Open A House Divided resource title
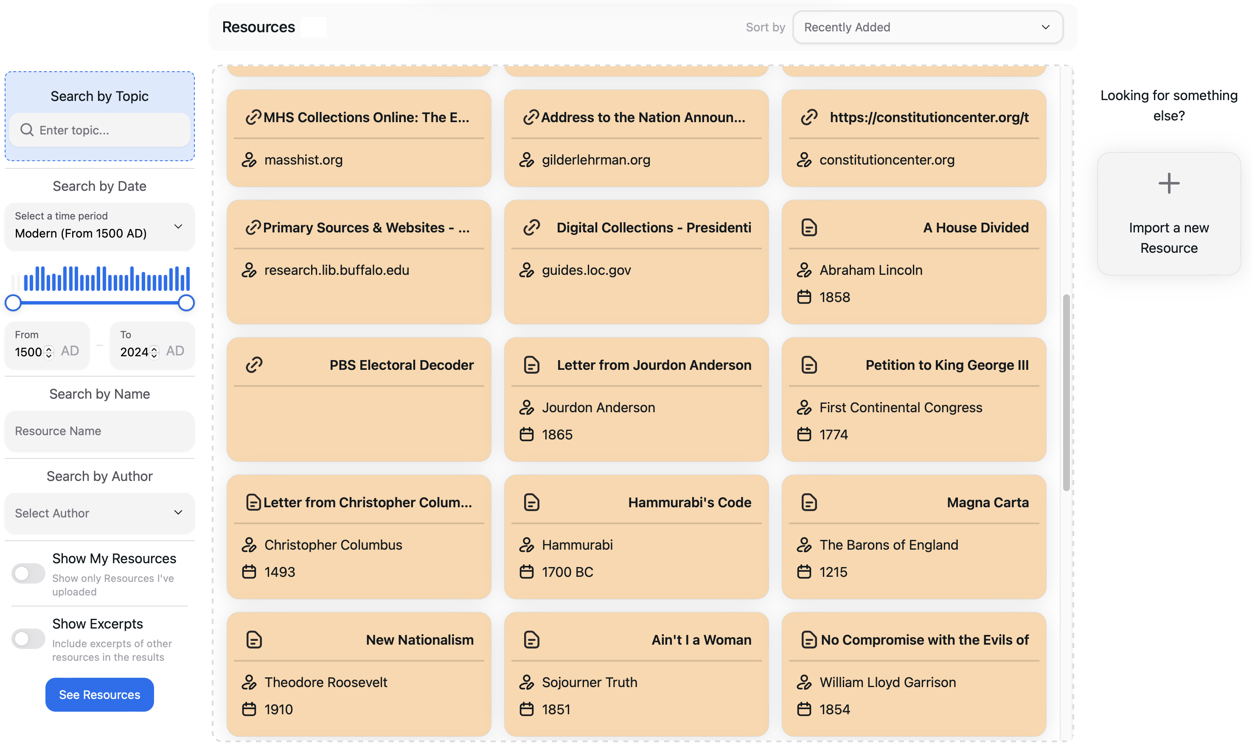Image resolution: width=1252 pixels, height=749 pixels. click(975, 228)
